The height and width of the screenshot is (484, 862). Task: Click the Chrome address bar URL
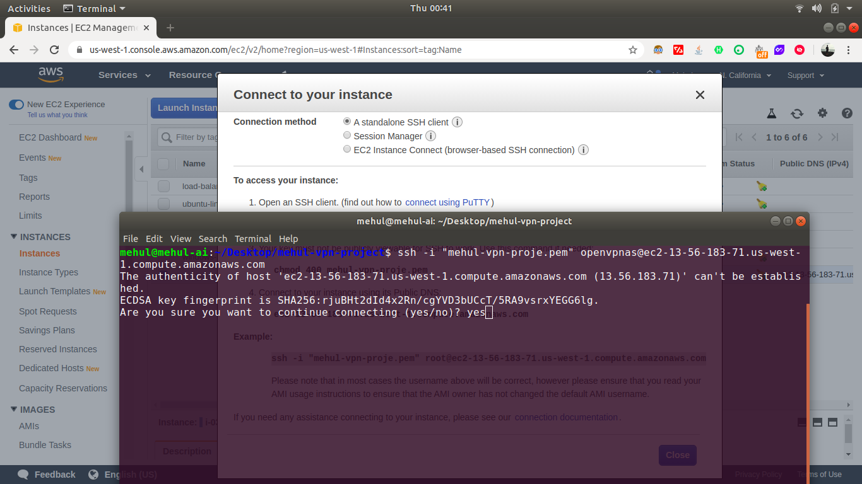pyautogui.click(x=275, y=50)
